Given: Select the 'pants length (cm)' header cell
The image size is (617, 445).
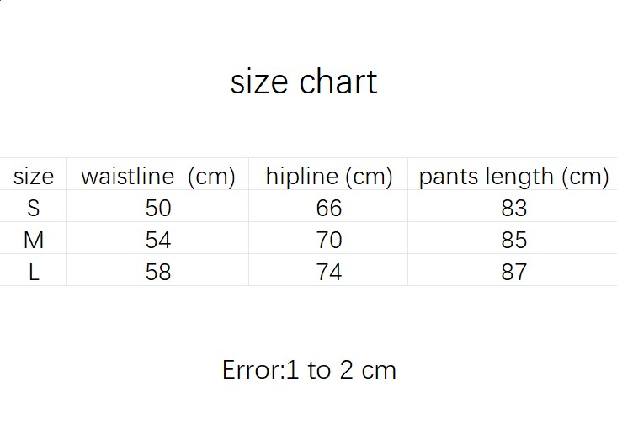Looking at the screenshot, I should 513,177.
